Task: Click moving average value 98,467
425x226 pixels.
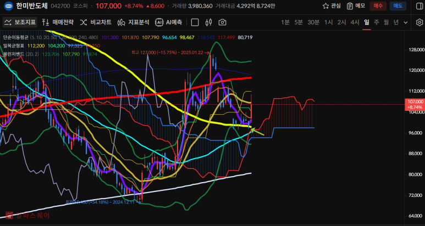Action: [186, 37]
